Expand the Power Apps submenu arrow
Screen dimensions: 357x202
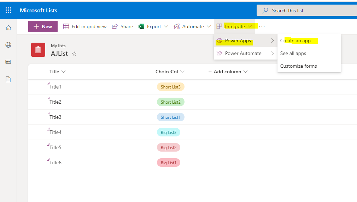(x=272, y=41)
